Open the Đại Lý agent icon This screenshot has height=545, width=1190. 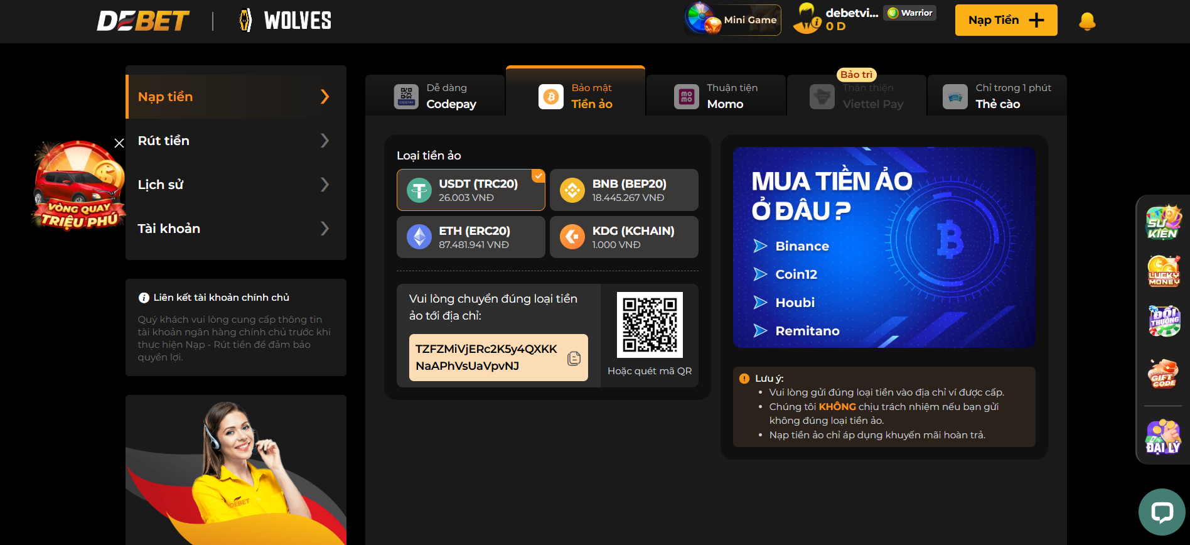pos(1164,436)
